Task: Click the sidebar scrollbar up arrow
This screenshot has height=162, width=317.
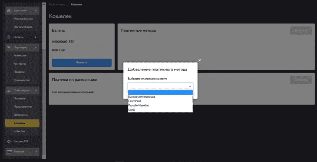Action: tap(44, 3)
